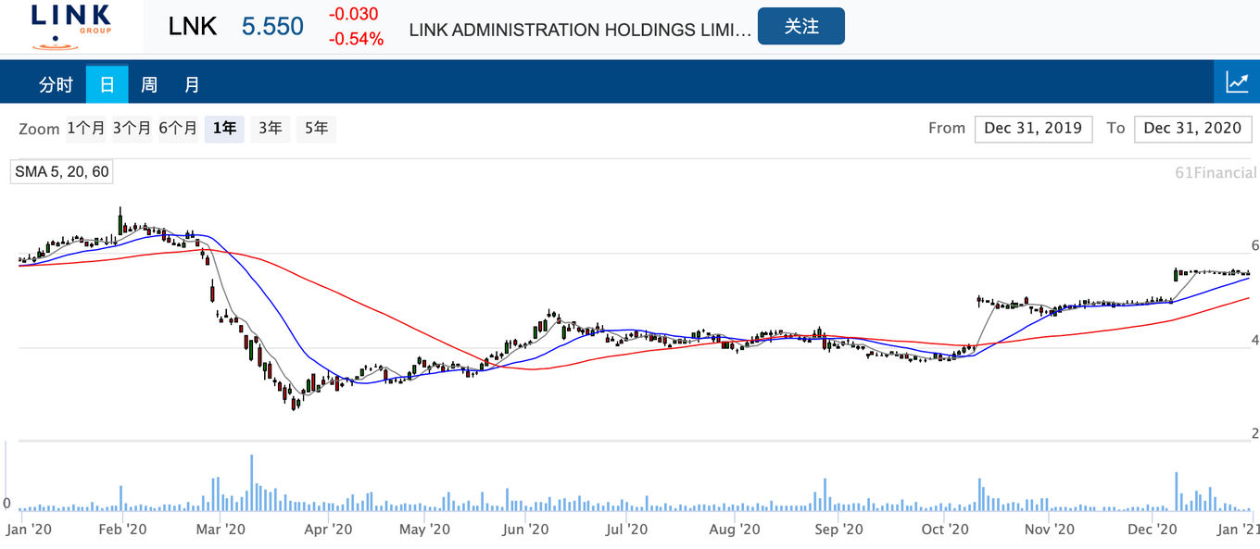
Task: Set zoom range to 3个月
Action: click(x=132, y=129)
